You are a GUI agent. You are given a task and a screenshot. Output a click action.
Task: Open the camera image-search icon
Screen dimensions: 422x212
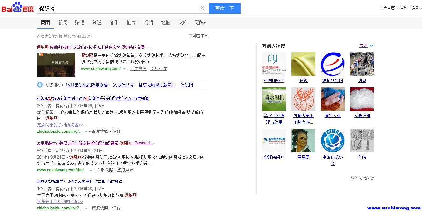(202, 8)
